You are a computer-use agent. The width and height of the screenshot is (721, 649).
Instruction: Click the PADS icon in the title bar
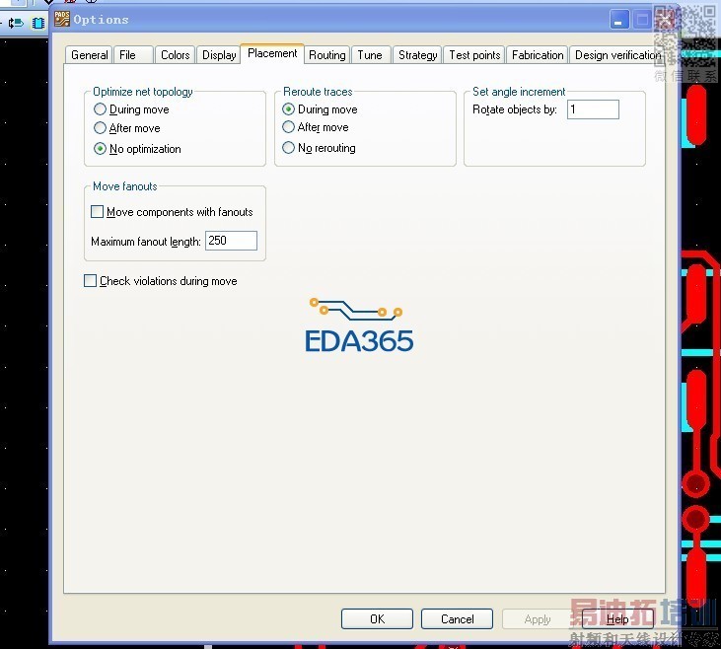(x=62, y=19)
